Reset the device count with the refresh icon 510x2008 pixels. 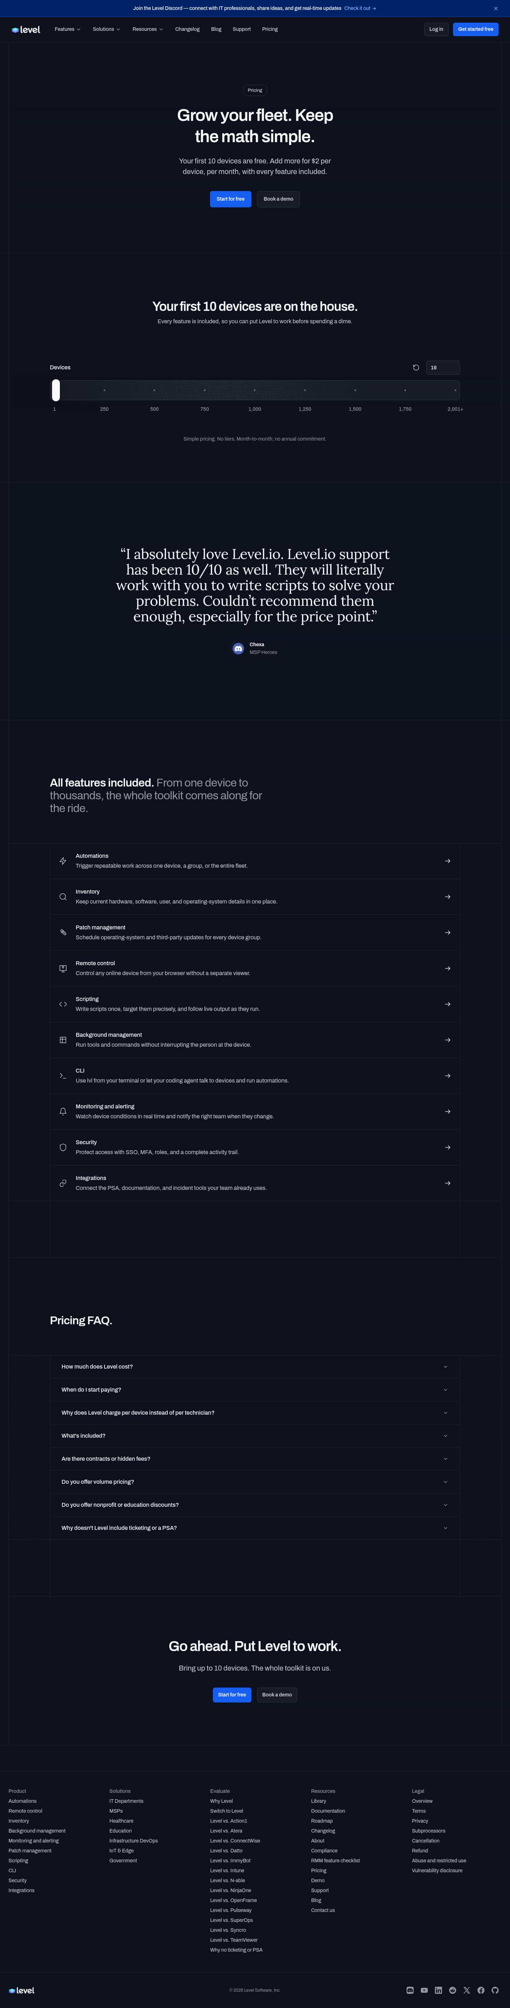coord(416,367)
